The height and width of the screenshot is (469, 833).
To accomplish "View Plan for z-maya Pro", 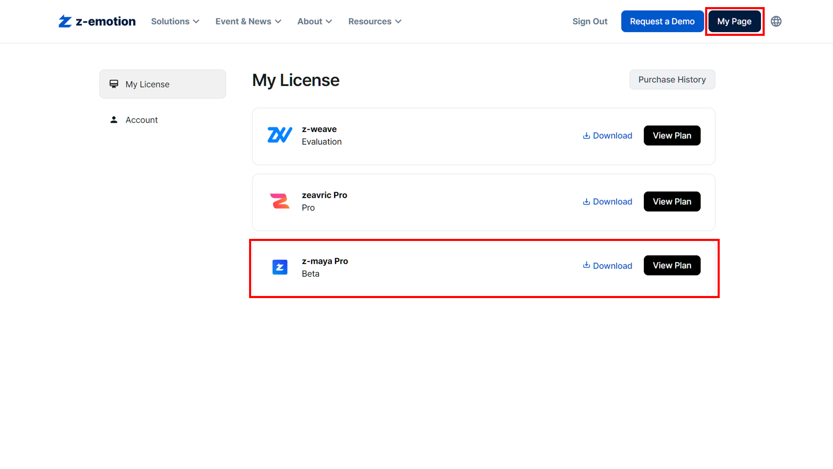I will pyautogui.click(x=672, y=265).
